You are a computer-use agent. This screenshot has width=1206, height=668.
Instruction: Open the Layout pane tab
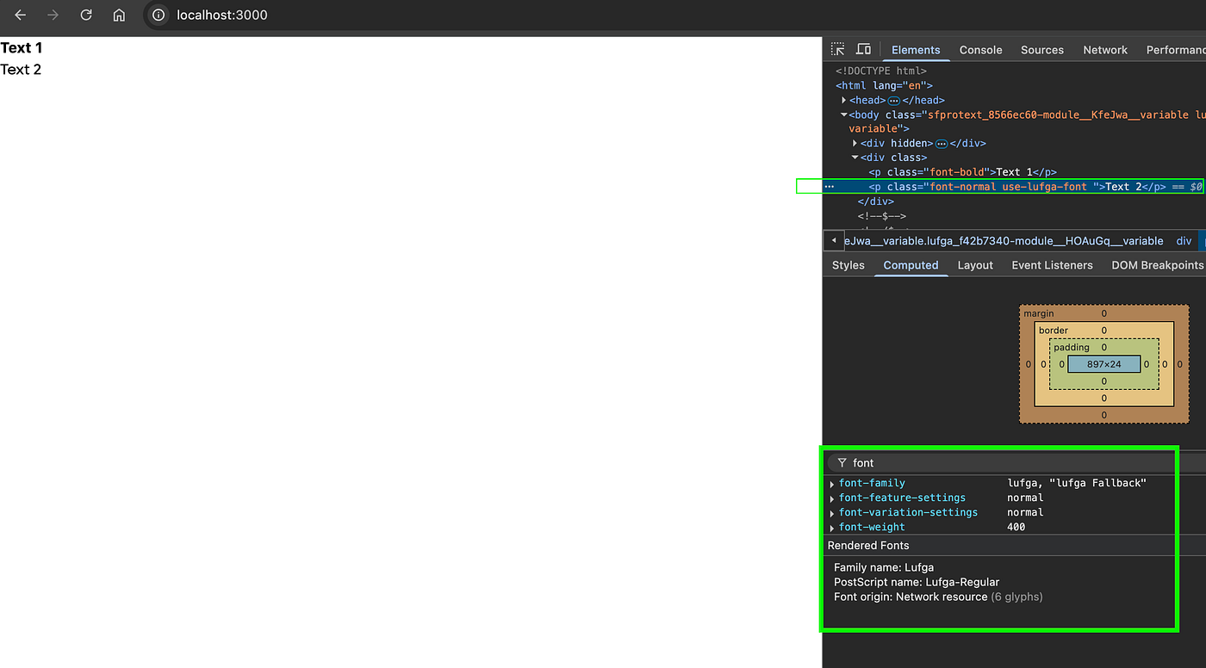pos(975,265)
